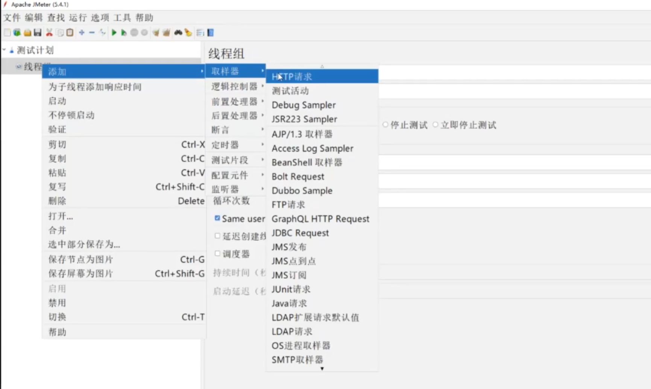Click the Paste clipboard toolbar icon
Image resolution: width=651 pixels, height=389 pixels.
click(70, 33)
